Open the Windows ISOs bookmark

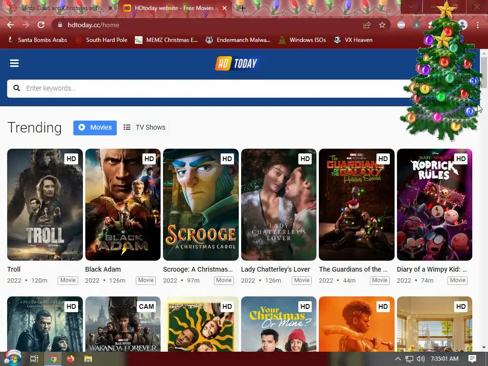(x=303, y=40)
